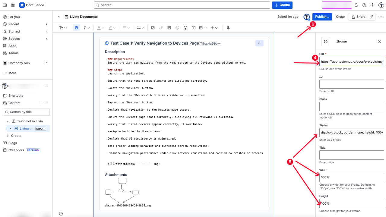This screenshot has height=217, width=386.
Task: Click the Publish button
Action: [x=322, y=17]
